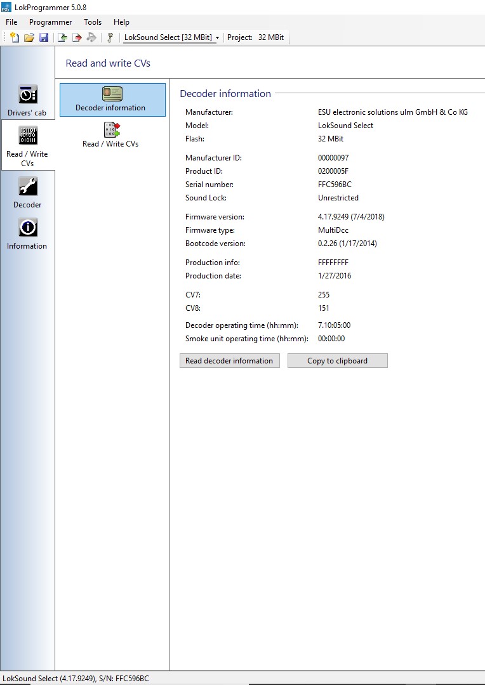Open the Decoder sidebar section
The image size is (485, 685).
27,193
